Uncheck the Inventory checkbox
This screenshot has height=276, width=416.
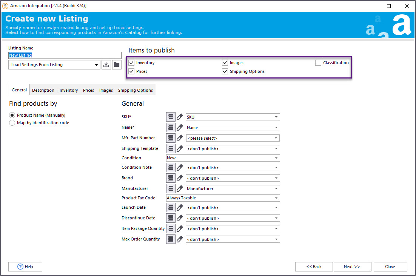click(131, 63)
